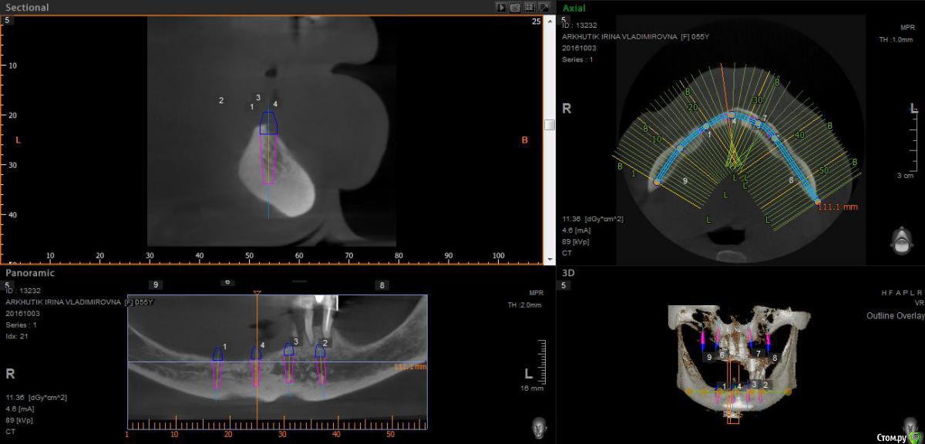Click the scroll up arrow in Sectional view
The width and height of the screenshot is (925, 444).
pyautogui.click(x=549, y=22)
